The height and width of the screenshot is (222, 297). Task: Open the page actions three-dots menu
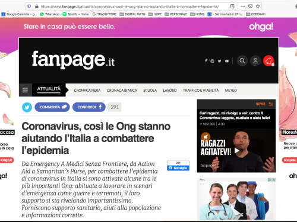[243, 7]
